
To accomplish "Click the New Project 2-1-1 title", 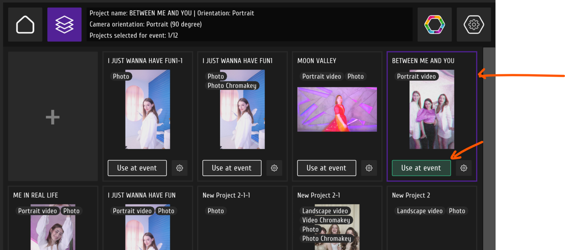I will point(226,195).
